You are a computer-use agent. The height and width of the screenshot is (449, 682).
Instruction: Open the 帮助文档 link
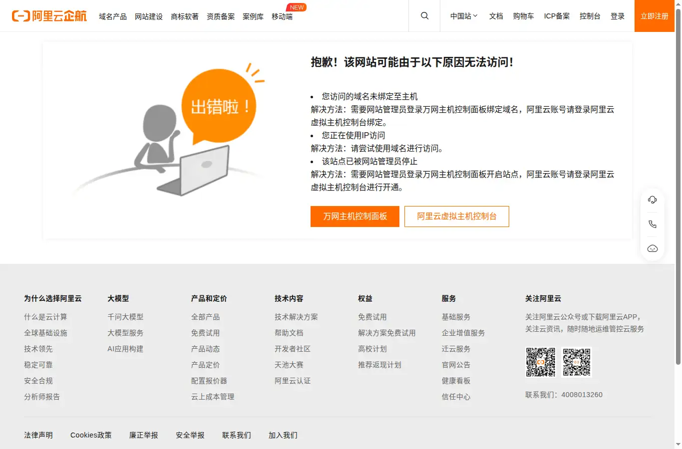[x=289, y=333]
